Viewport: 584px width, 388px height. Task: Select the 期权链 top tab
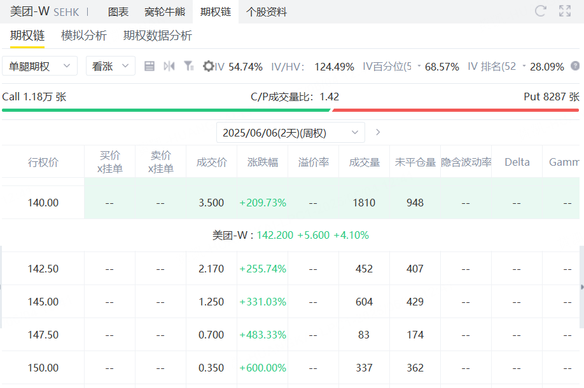click(216, 12)
